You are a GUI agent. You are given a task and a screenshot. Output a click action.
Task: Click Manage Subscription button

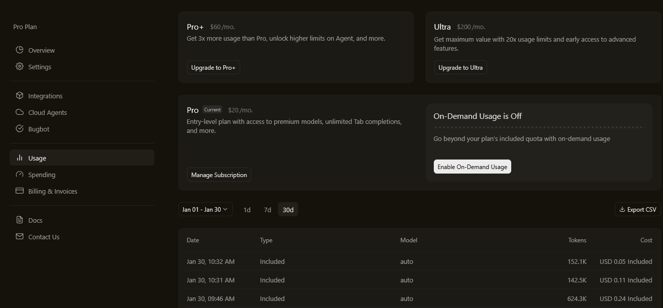(219, 175)
